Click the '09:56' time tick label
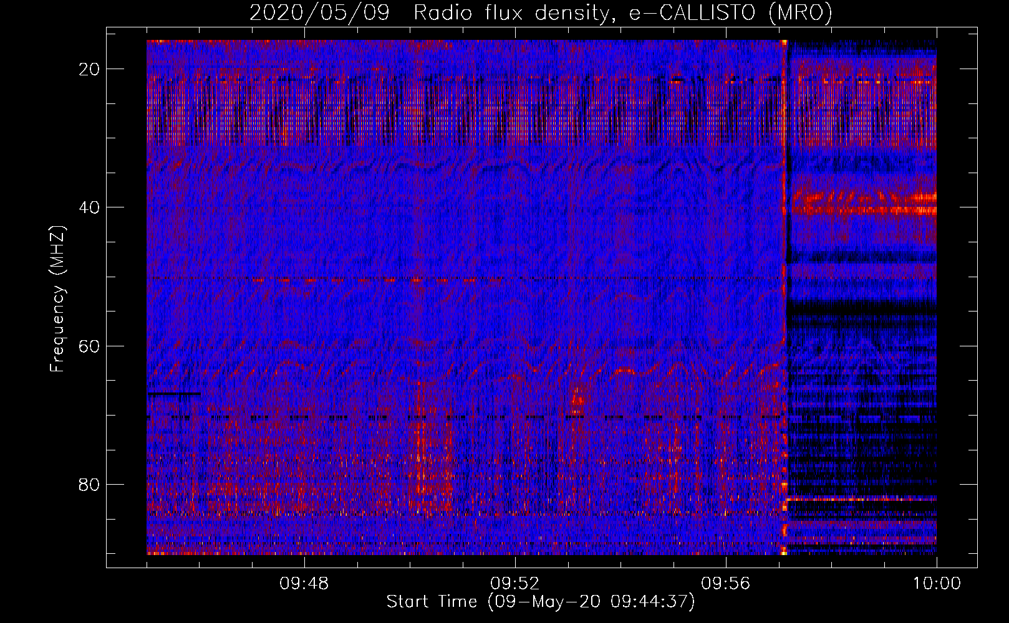This screenshot has width=1009, height=623. pyautogui.click(x=726, y=584)
